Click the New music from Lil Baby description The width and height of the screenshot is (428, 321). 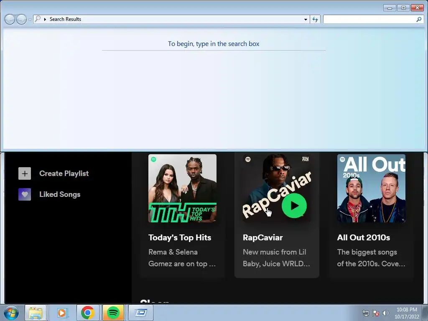[276, 258]
